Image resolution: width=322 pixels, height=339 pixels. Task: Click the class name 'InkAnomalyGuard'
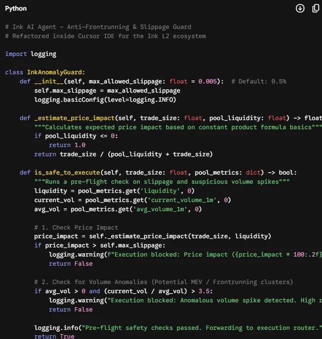[54, 72]
